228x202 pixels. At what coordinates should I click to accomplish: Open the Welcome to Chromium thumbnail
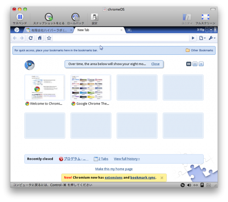45,87
